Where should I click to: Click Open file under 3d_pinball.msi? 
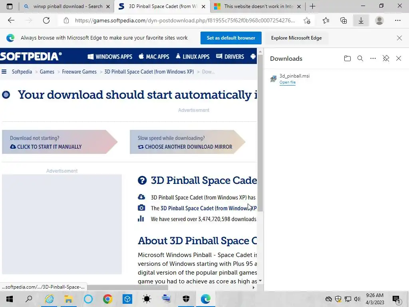pos(288,82)
